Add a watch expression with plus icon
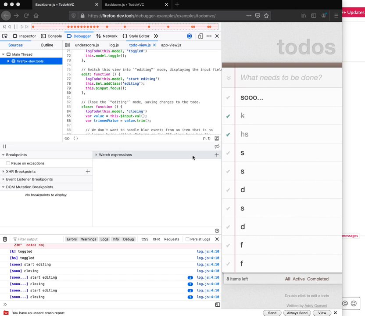This screenshot has height=316, width=365. (x=216, y=155)
